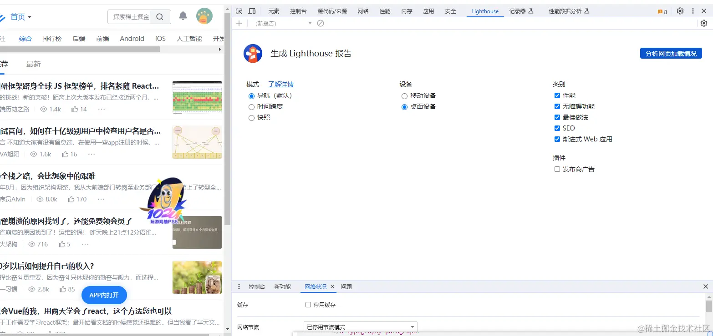Screen dimensions: 713x336
Task: Open the (新报告) report dropdown
Action: tap(282, 23)
